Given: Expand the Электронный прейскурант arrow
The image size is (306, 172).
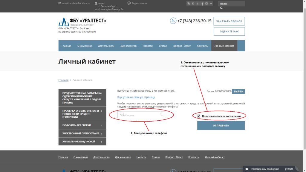Looking at the screenshot, I should [102, 133].
